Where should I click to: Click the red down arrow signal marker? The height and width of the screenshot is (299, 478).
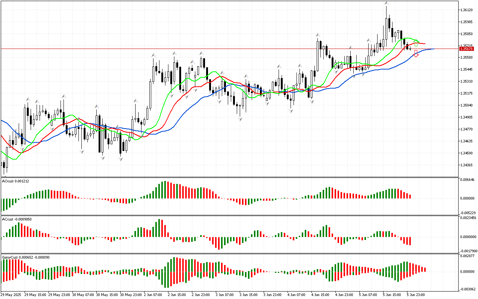416,54
